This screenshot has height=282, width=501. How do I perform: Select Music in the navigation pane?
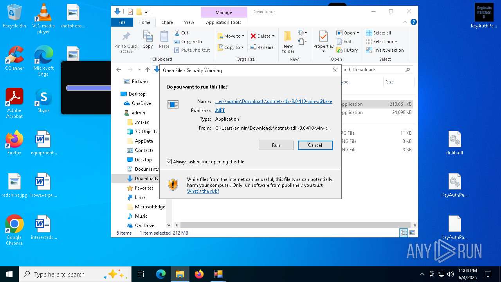(x=137, y=216)
